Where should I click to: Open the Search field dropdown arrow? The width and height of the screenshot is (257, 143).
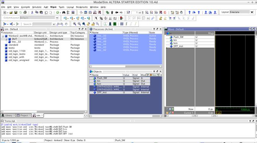54,24
